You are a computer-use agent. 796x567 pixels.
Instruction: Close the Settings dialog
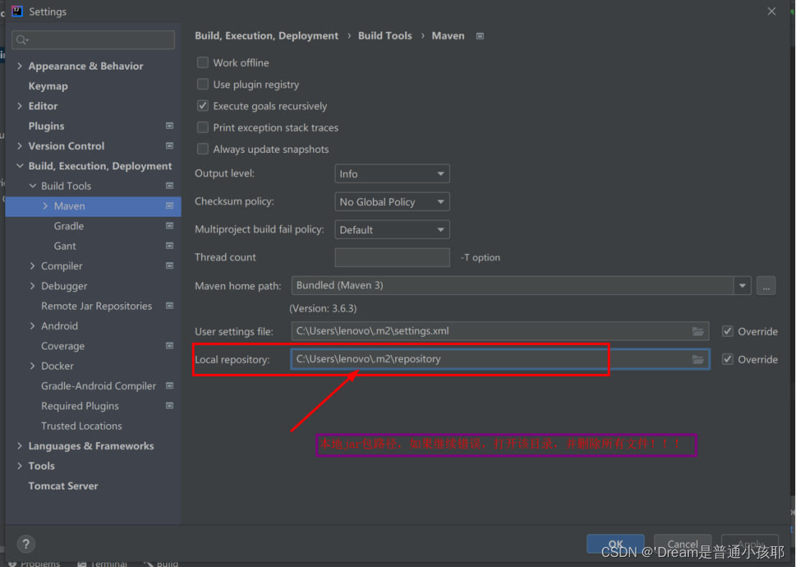point(772,11)
